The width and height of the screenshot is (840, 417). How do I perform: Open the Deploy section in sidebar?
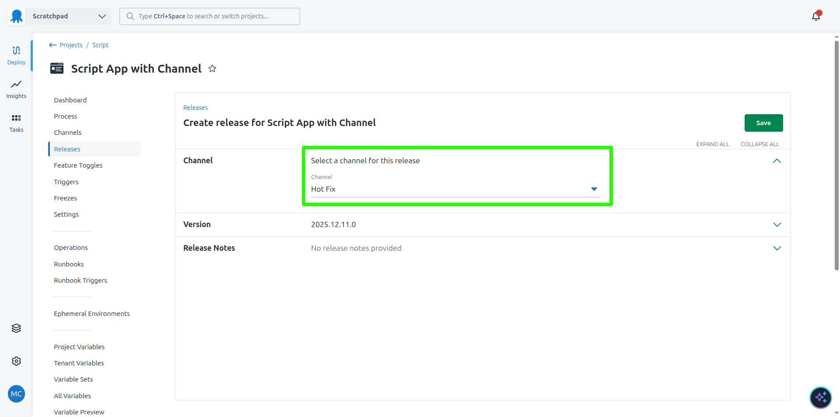coord(16,56)
